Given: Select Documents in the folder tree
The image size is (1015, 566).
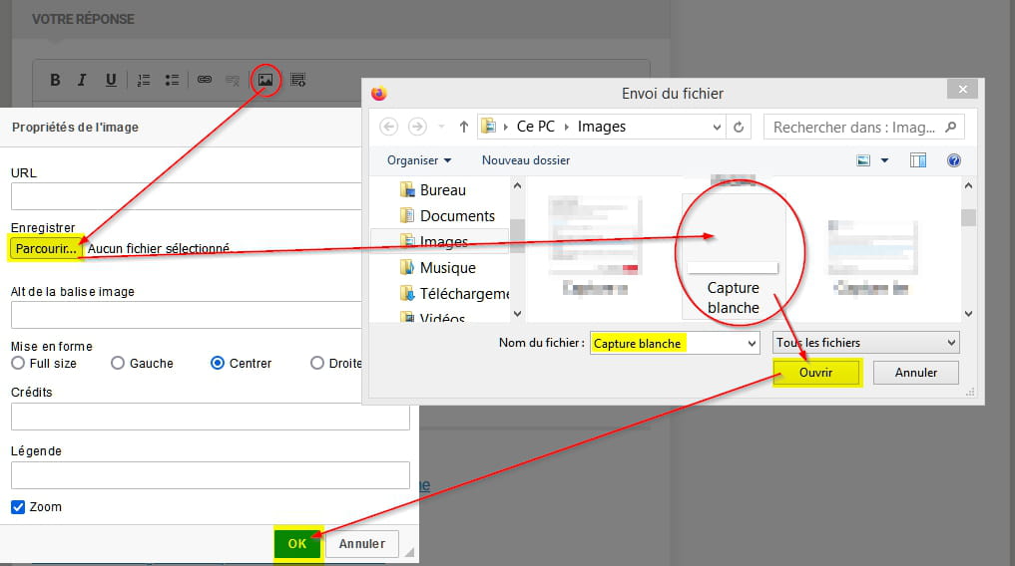Looking at the screenshot, I should (x=457, y=215).
